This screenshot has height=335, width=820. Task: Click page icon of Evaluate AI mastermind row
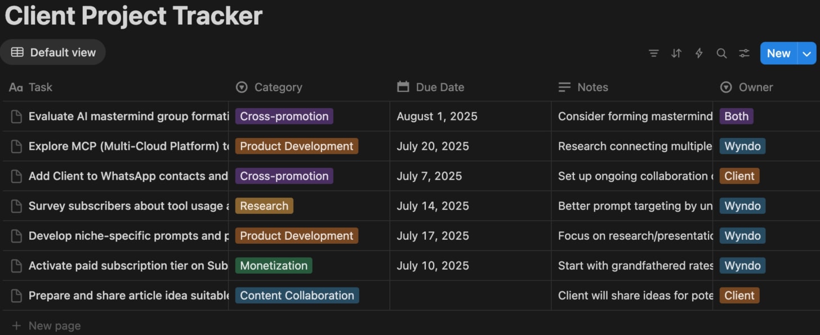(17, 117)
